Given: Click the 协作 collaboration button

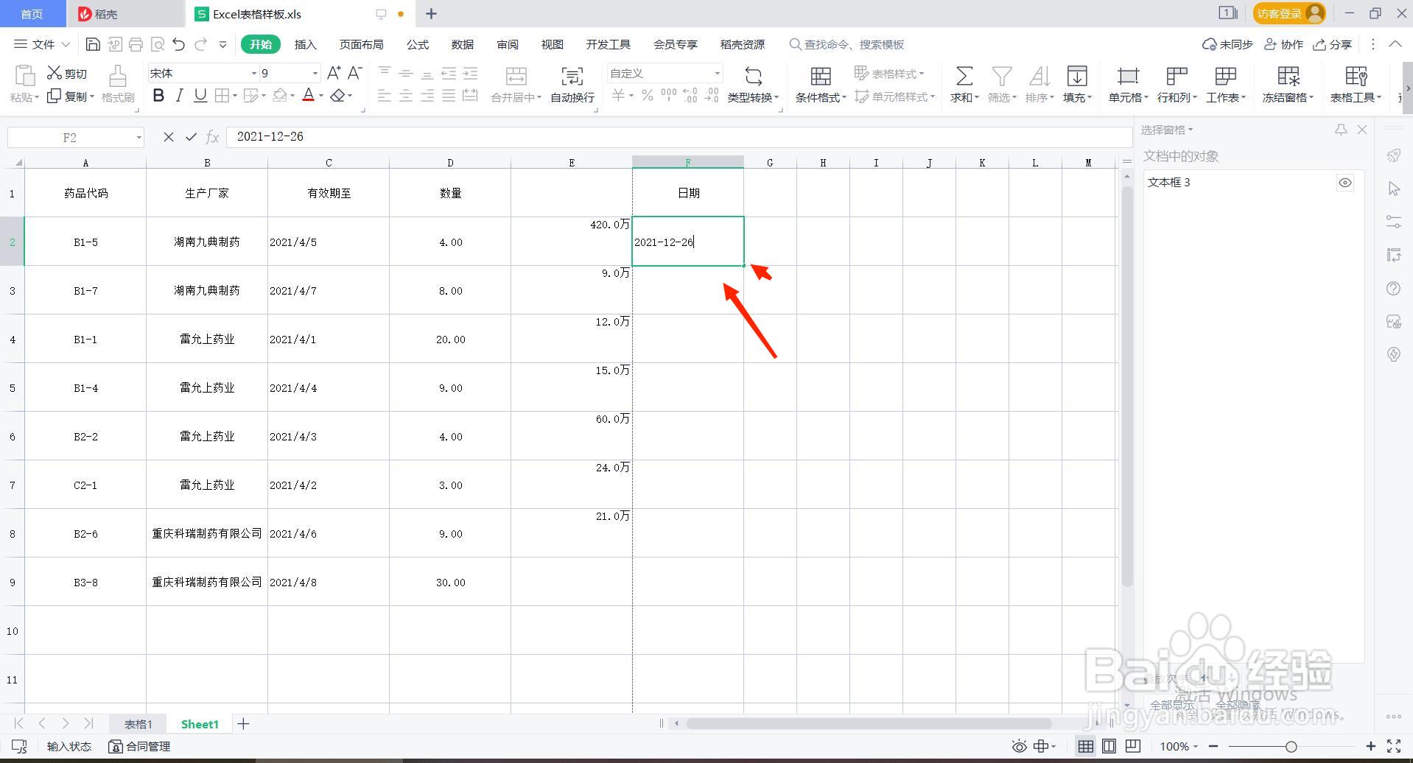Looking at the screenshot, I should pyautogui.click(x=1284, y=45).
